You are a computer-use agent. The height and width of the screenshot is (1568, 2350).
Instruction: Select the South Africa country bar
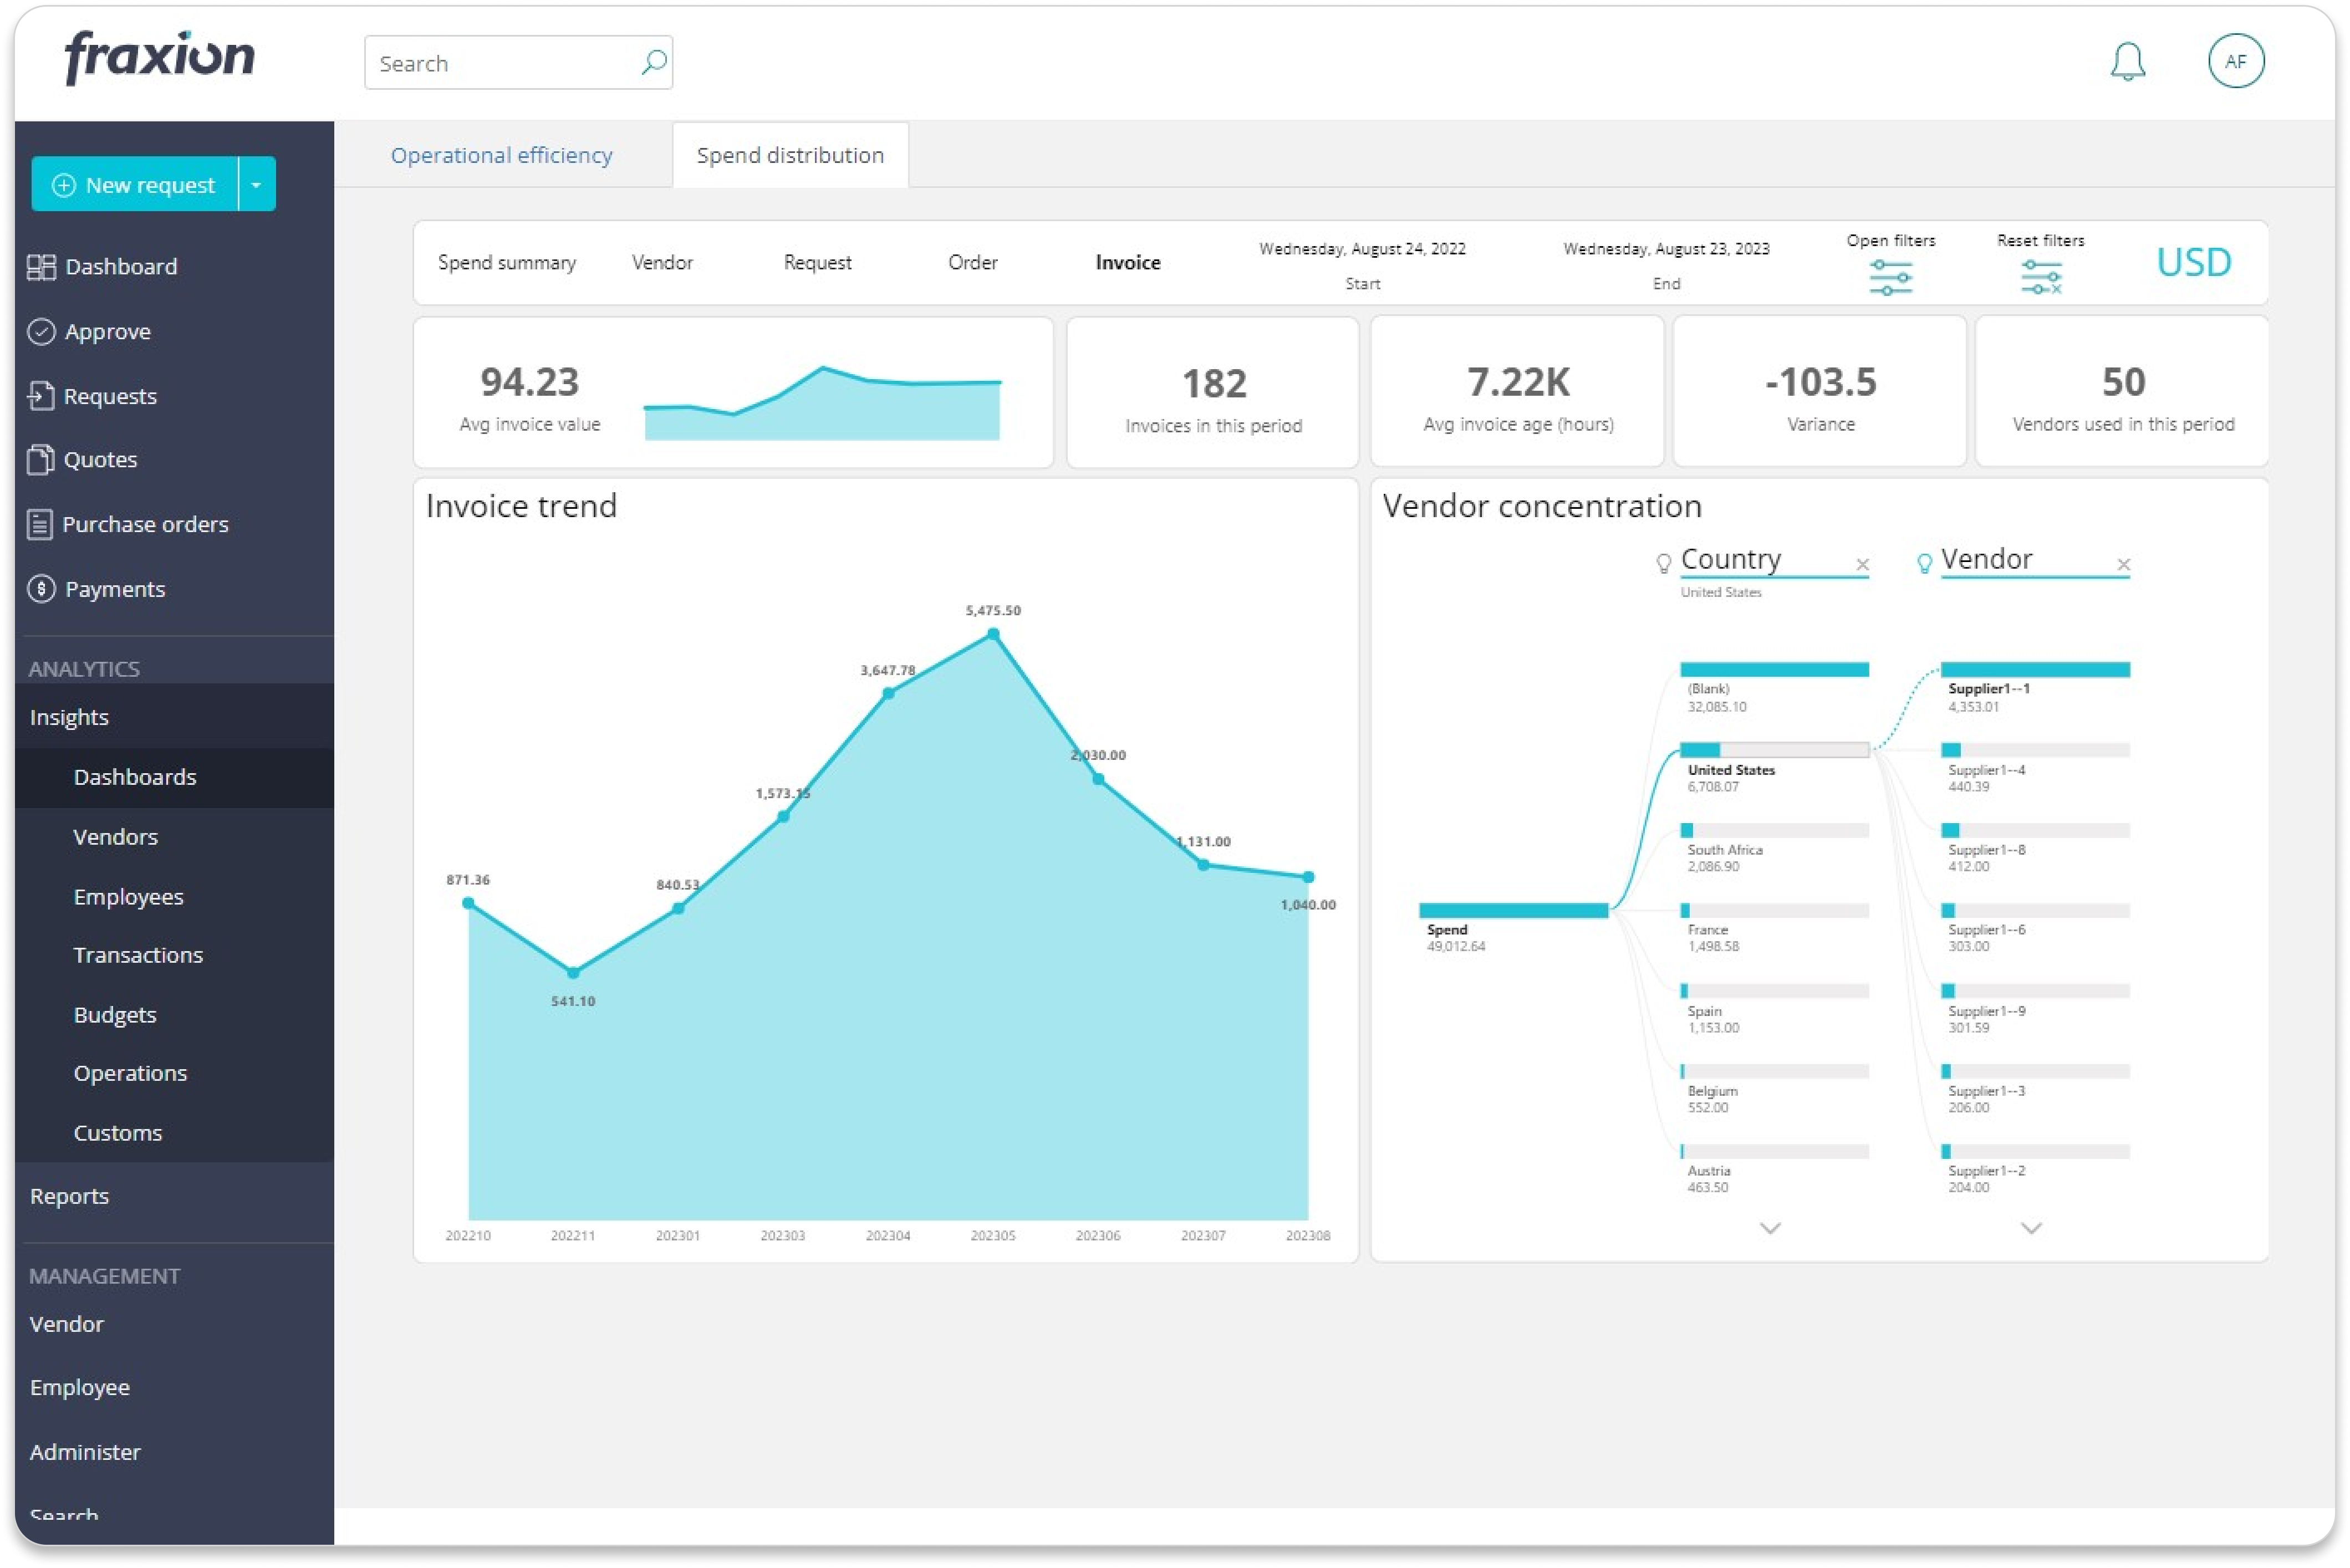1774,831
